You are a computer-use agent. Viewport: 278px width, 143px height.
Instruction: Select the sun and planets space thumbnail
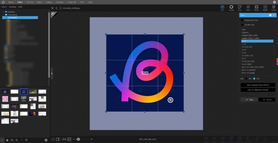33,113
